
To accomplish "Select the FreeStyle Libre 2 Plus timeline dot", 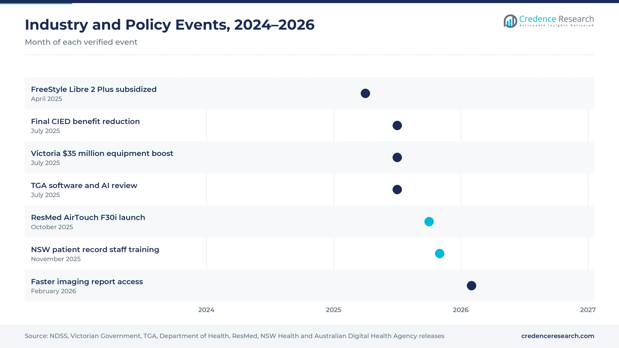I will pos(365,93).
